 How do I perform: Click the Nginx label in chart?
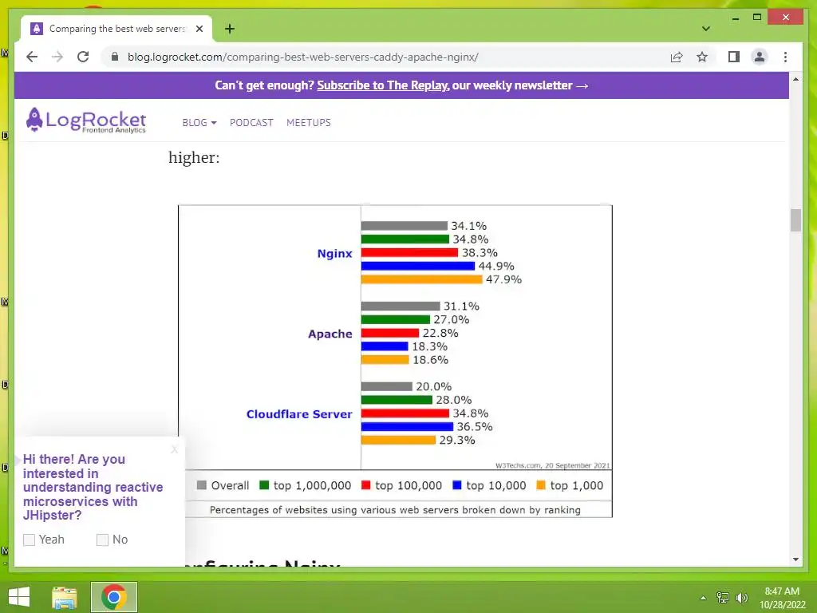point(334,253)
